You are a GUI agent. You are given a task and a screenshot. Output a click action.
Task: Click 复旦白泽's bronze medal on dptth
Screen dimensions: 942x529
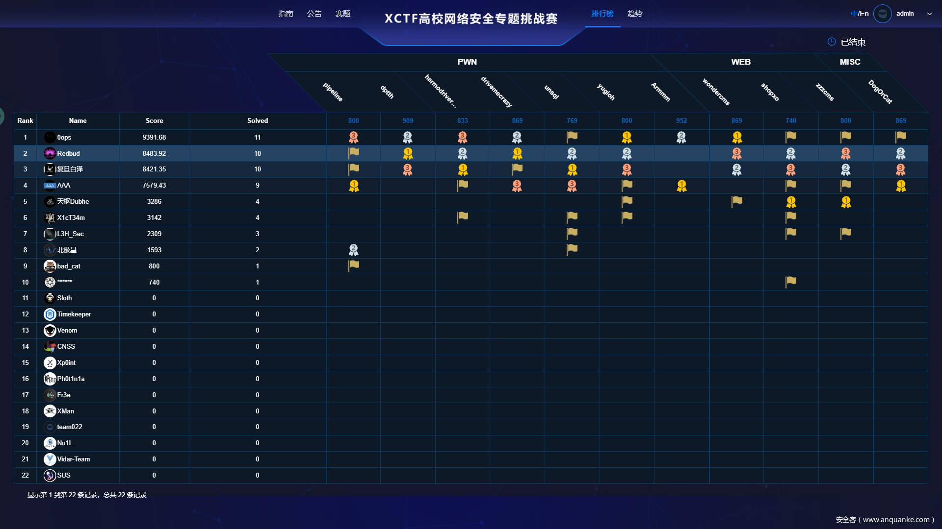tap(408, 169)
